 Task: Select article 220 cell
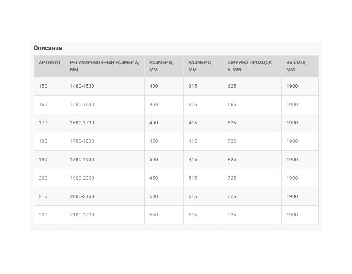pos(49,215)
